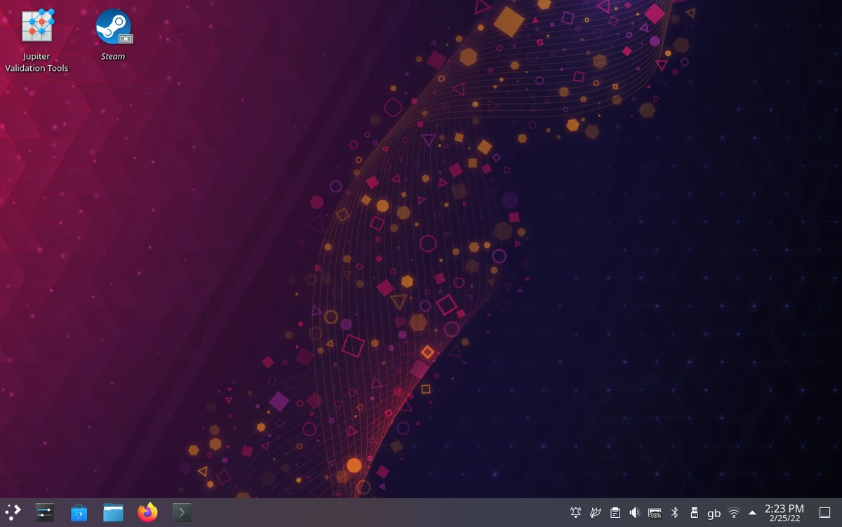Image resolution: width=842 pixels, height=527 pixels.
Task: Toggle Bluetooth from the system tray
Action: click(675, 512)
